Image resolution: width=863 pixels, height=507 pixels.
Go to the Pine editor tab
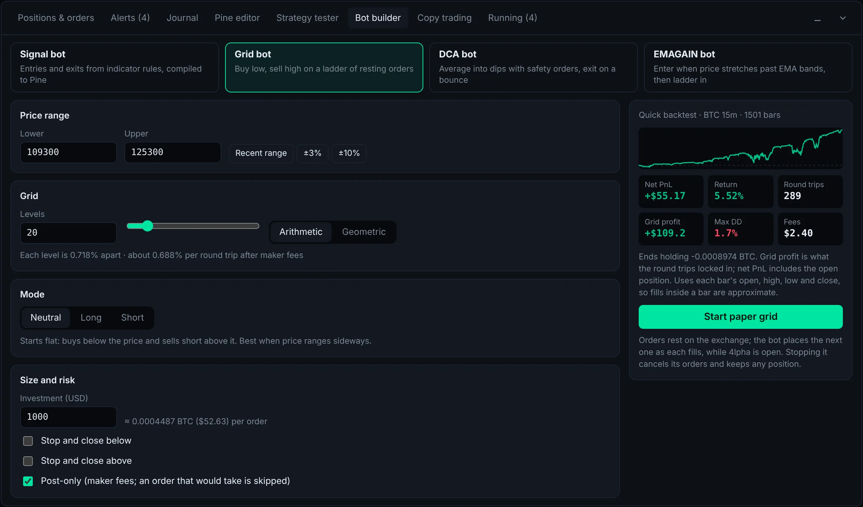pyautogui.click(x=237, y=18)
